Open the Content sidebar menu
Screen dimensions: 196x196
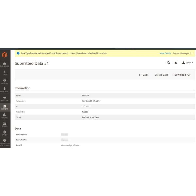pos(5,107)
